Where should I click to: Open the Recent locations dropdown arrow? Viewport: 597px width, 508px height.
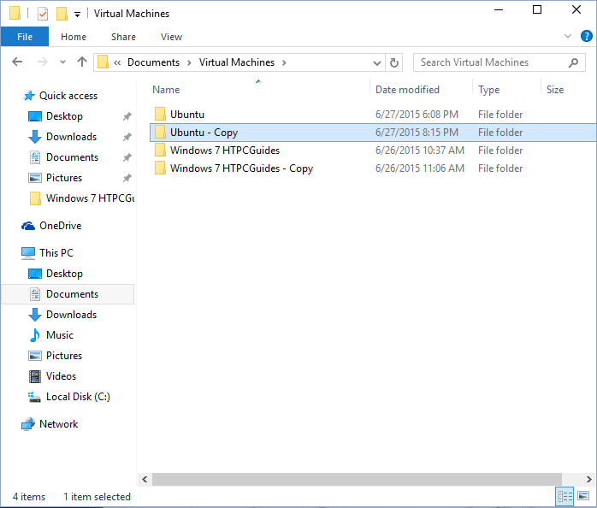[62, 62]
